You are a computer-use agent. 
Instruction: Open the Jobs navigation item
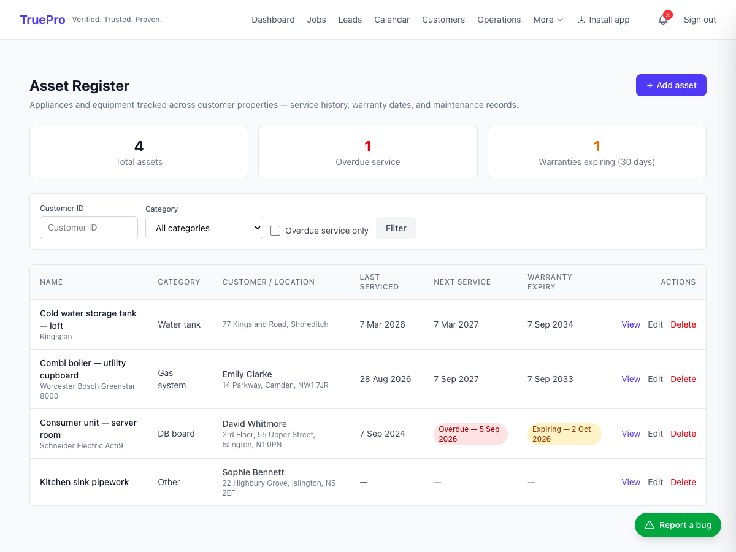coord(316,20)
